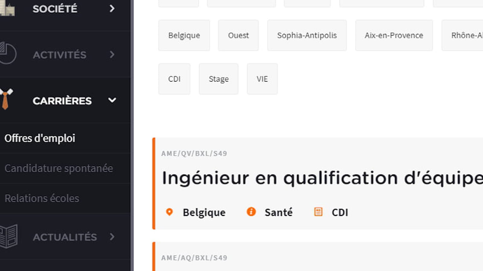Expand the Activités menu chevron
483x271 pixels.
112,55
